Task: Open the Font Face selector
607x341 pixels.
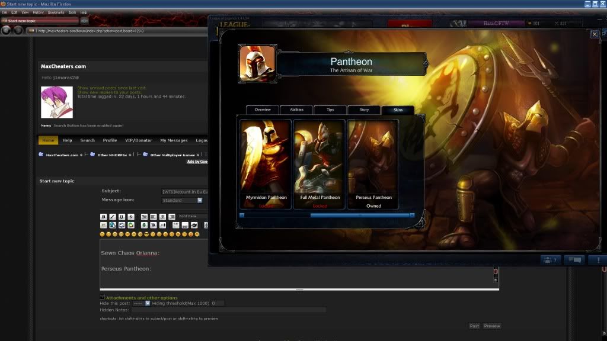Action: tap(190, 216)
